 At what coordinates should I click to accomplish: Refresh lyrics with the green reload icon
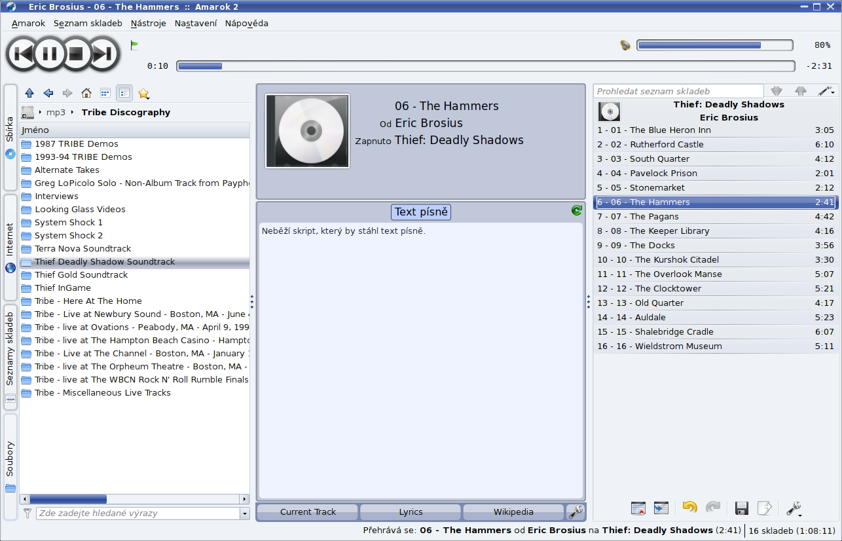pos(576,210)
